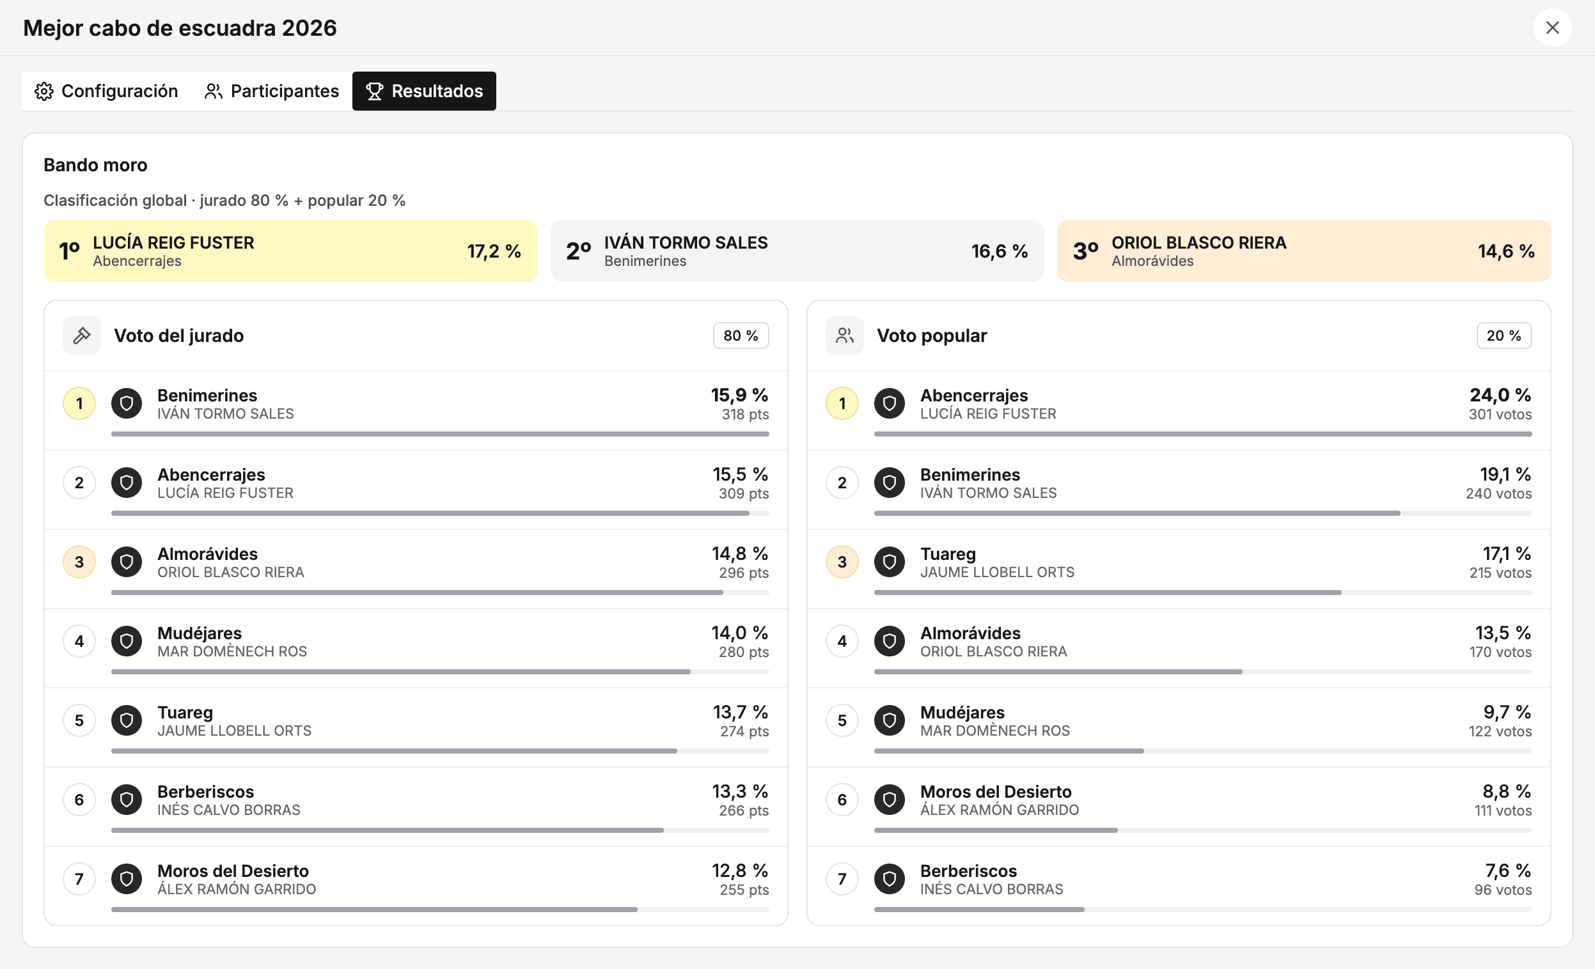Click the '240 votos' value for Benimerines

pyautogui.click(x=1498, y=493)
